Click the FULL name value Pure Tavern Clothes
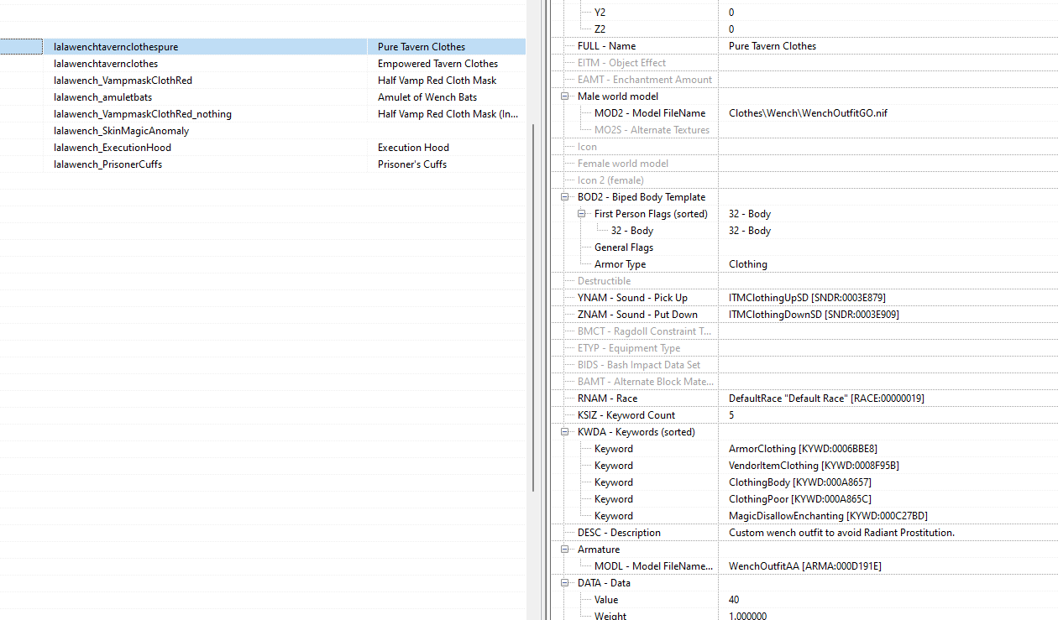This screenshot has width=1058, height=620. (x=773, y=46)
